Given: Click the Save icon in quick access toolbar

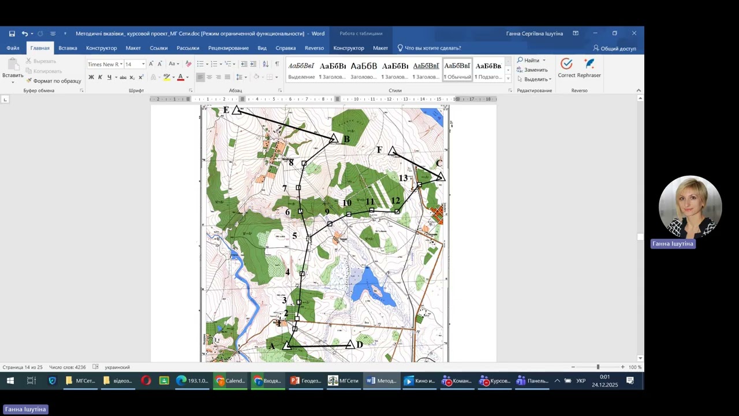Looking at the screenshot, I should [x=12, y=34].
